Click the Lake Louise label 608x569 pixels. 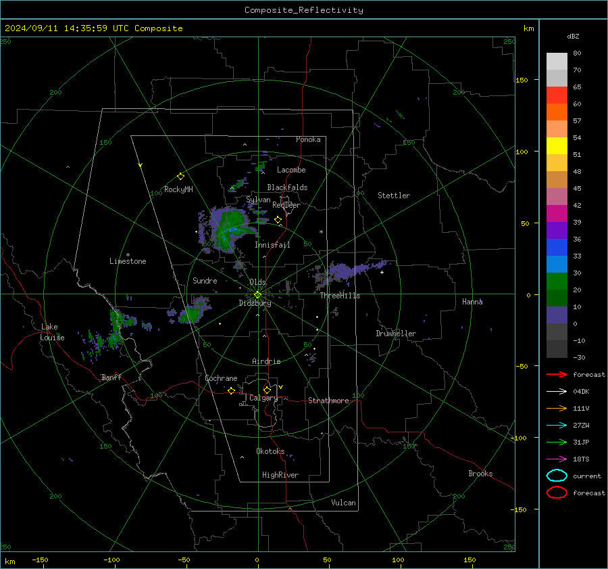click(x=52, y=332)
